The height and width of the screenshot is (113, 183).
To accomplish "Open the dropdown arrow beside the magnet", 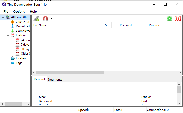I will 51,18.
